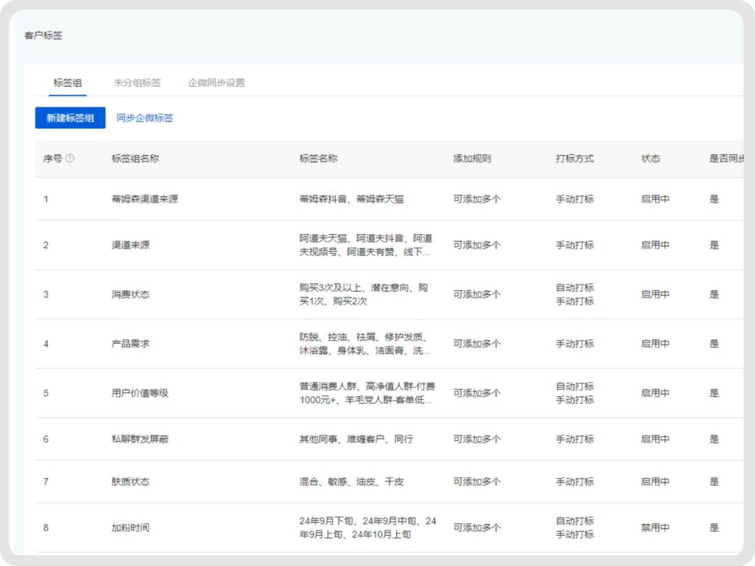Click the 加粉时间 tag group name
This screenshot has height=566, width=755.
(x=130, y=528)
